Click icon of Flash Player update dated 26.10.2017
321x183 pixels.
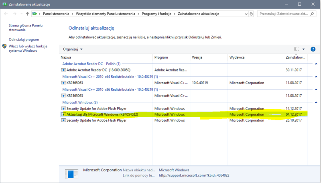(63, 120)
